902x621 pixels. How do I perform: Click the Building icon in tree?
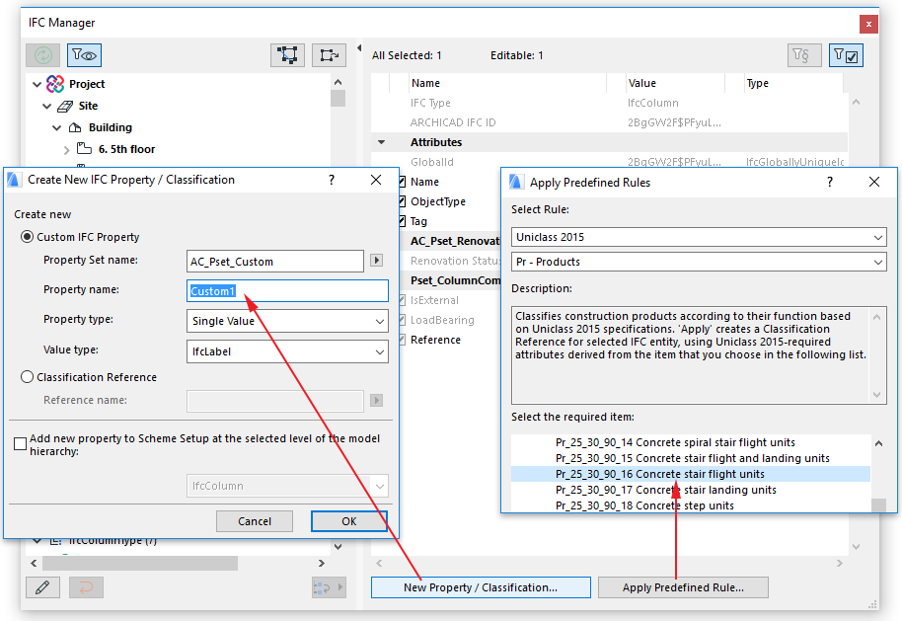click(75, 127)
